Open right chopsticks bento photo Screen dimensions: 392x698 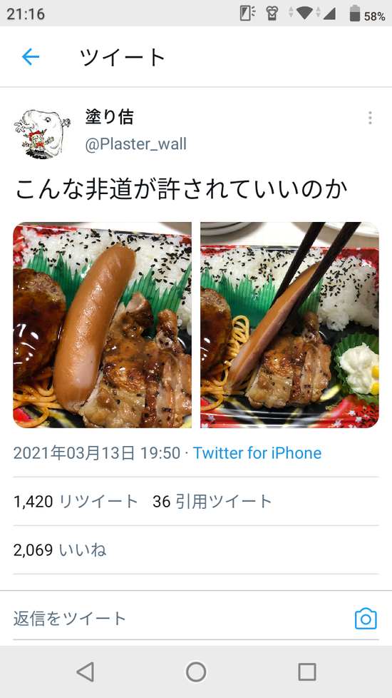(290, 325)
